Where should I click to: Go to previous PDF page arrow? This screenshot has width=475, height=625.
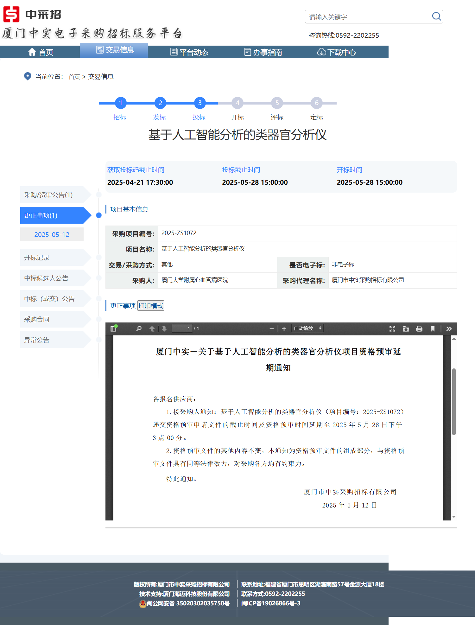152,328
